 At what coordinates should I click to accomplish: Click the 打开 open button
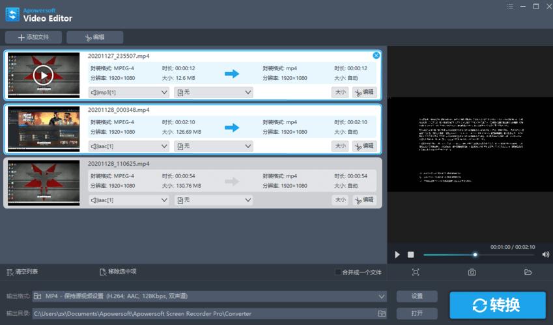417,313
